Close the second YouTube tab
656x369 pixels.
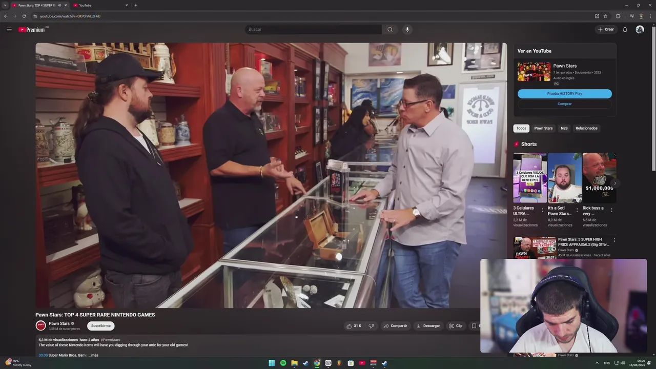[x=127, y=5]
